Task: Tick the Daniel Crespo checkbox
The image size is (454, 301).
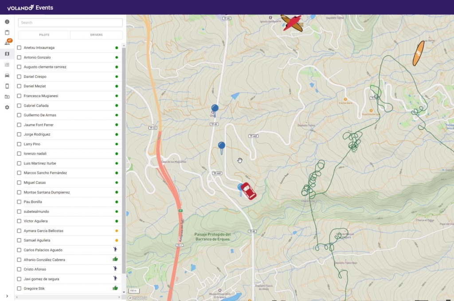Action: [19, 77]
